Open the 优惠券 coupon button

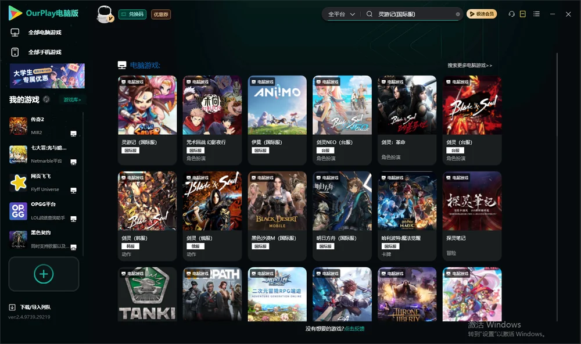161,15
